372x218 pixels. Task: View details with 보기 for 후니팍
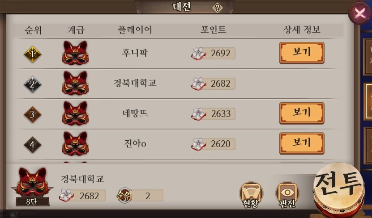[302, 53]
